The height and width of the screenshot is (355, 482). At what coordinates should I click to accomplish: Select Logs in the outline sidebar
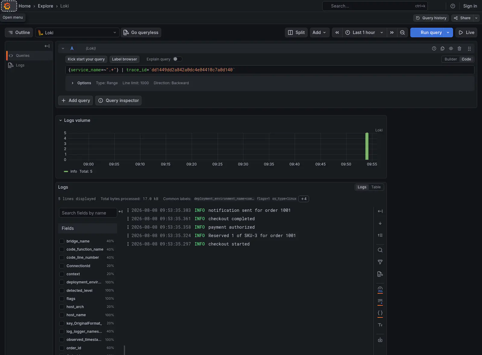29,65
